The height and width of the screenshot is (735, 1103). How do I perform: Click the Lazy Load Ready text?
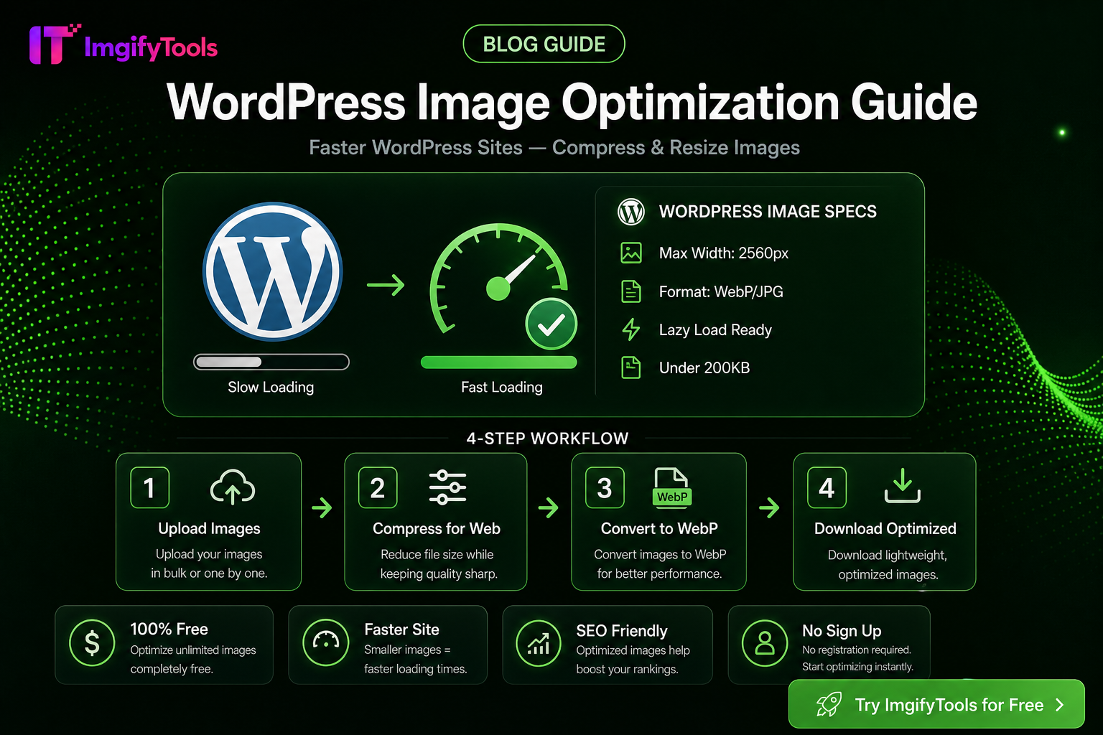[x=715, y=330]
